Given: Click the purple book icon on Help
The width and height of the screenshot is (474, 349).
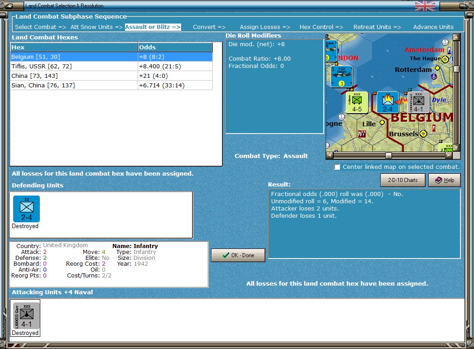Looking at the screenshot, I should (438, 180).
